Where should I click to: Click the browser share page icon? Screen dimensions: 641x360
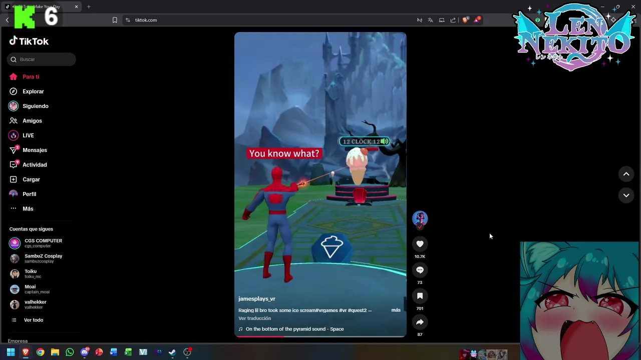[453, 20]
